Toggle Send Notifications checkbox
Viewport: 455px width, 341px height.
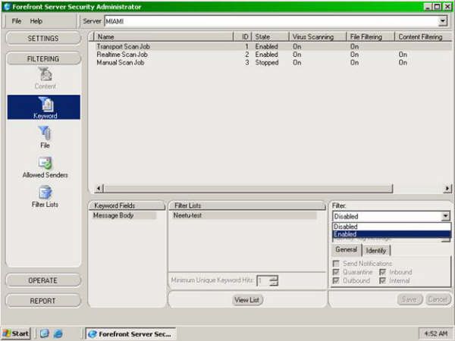[x=336, y=264]
